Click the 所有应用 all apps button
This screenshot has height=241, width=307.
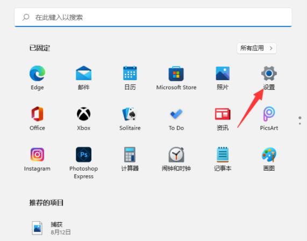pos(256,48)
